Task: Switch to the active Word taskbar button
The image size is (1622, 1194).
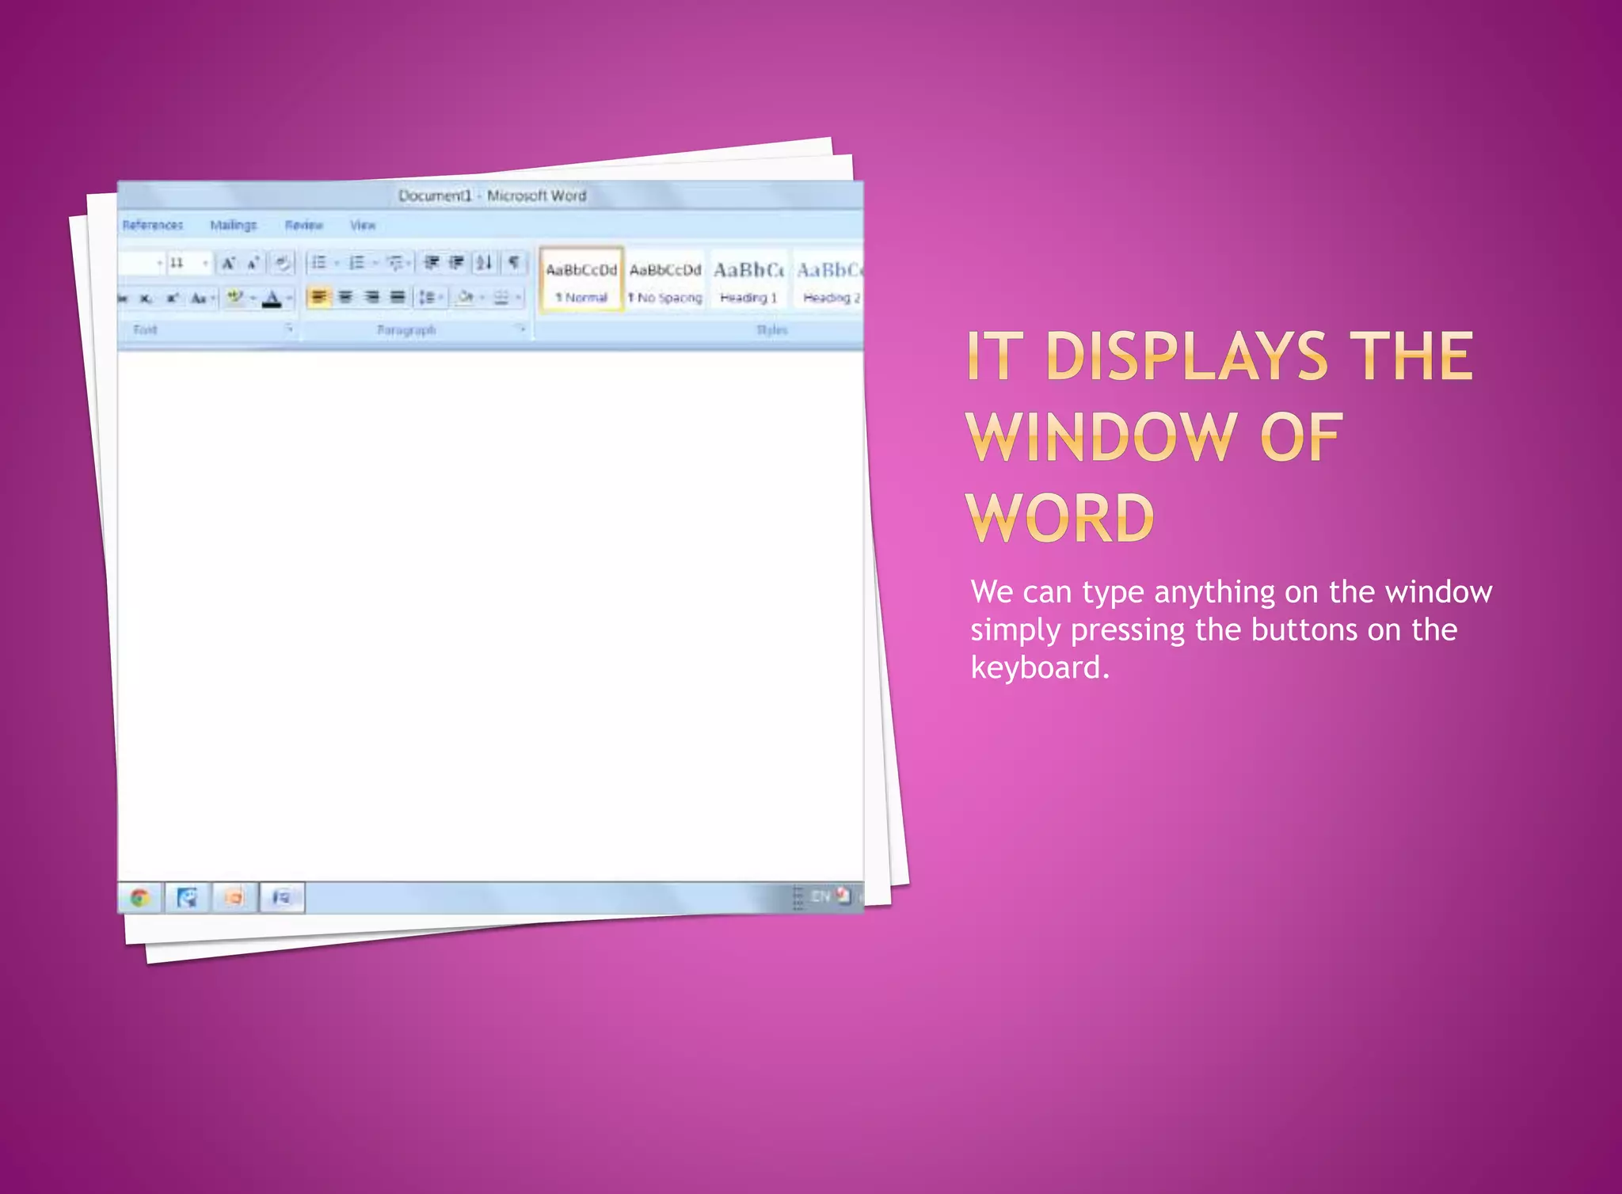Action: pyautogui.click(x=282, y=898)
